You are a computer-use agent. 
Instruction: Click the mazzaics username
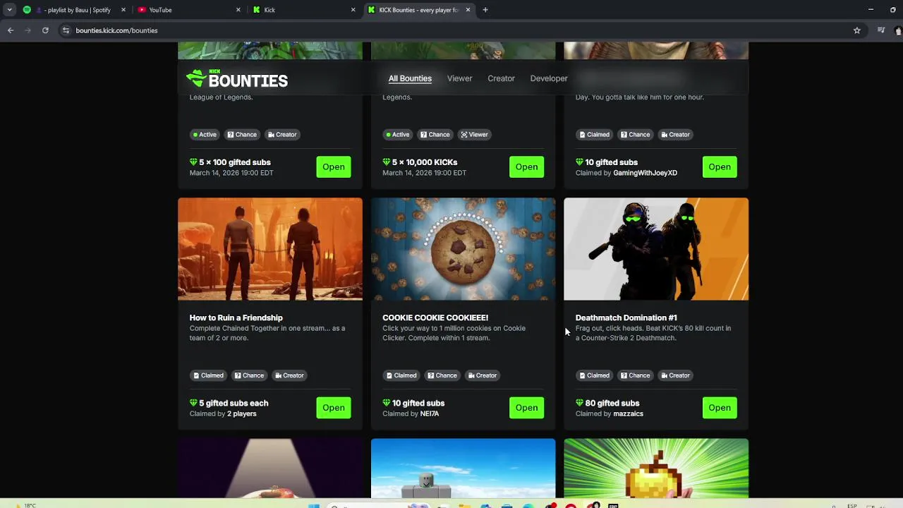628,413
